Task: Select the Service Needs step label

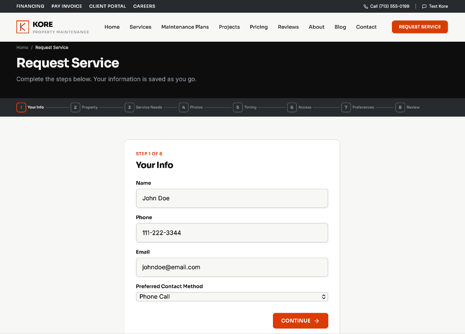Action: click(149, 107)
